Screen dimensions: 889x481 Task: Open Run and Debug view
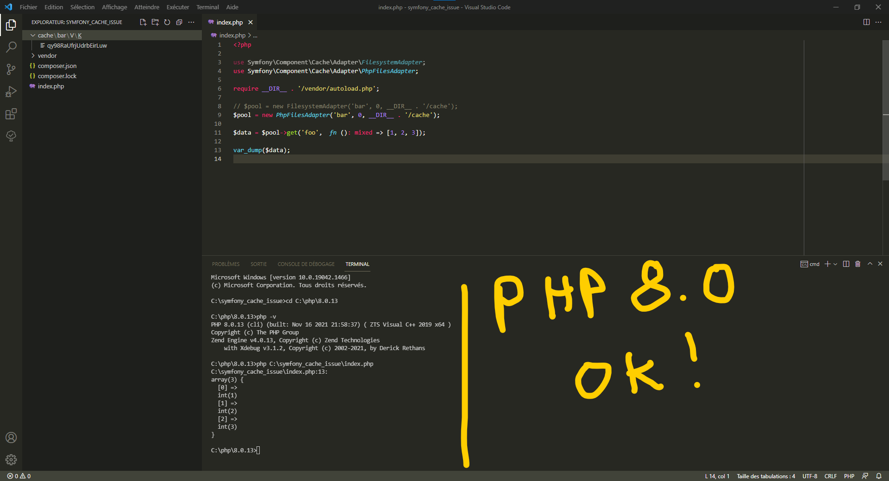pyautogui.click(x=11, y=92)
